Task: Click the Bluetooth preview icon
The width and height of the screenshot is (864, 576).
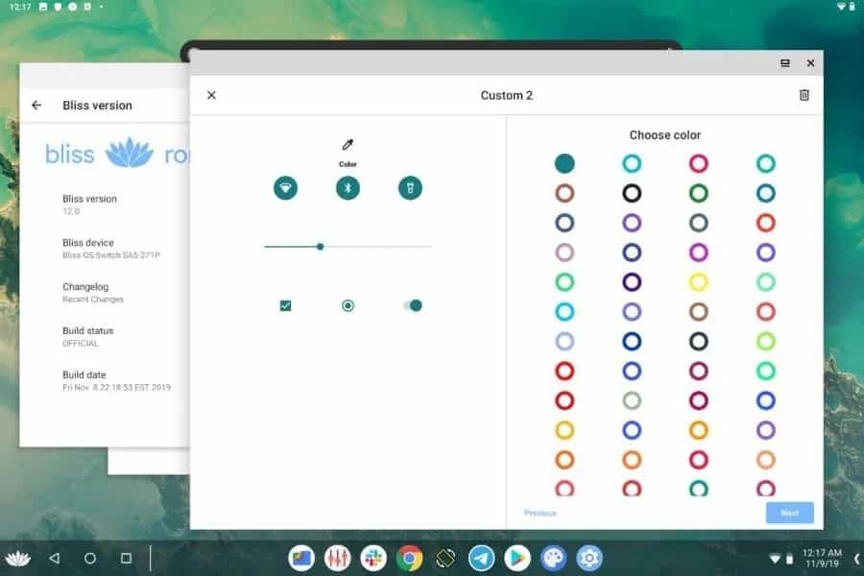Action: click(348, 188)
